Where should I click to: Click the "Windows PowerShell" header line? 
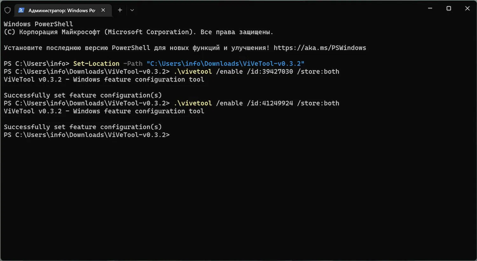click(x=38, y=24)
